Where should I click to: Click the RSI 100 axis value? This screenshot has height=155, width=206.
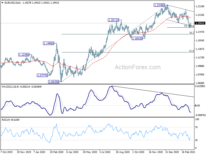point(197,119)
